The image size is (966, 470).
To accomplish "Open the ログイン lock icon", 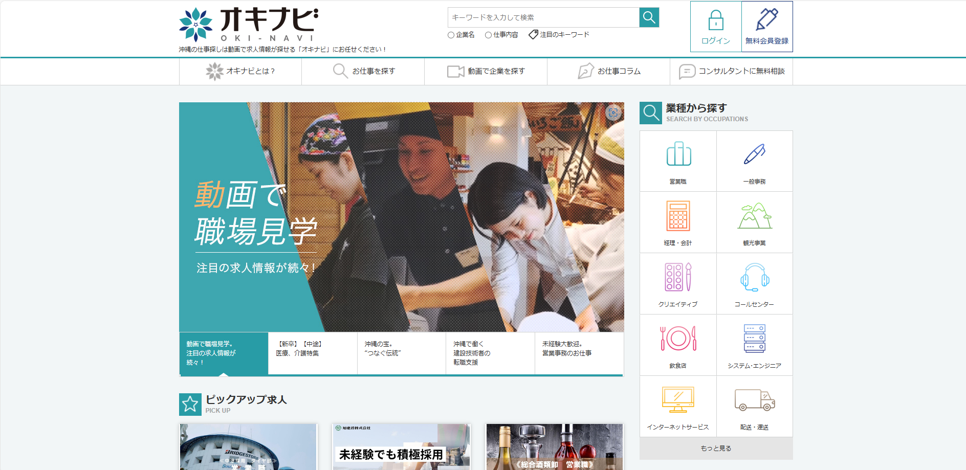I will [715, 21].
